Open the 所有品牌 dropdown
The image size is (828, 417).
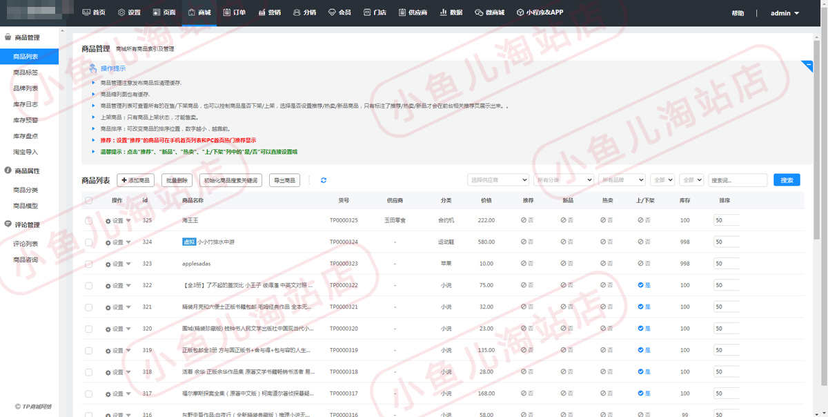(622, 180)
